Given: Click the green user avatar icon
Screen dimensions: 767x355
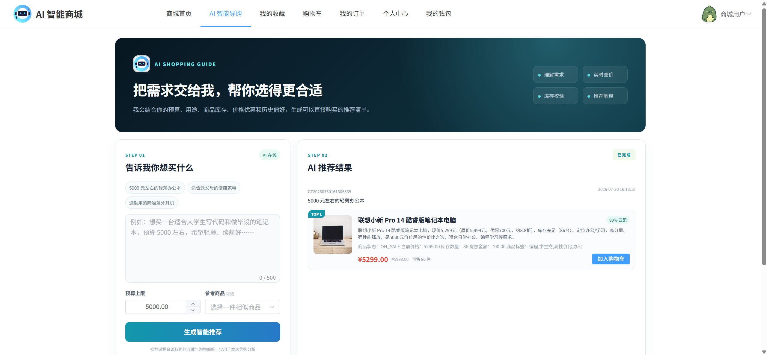Looking at the screenshot, I should point(709,14).
